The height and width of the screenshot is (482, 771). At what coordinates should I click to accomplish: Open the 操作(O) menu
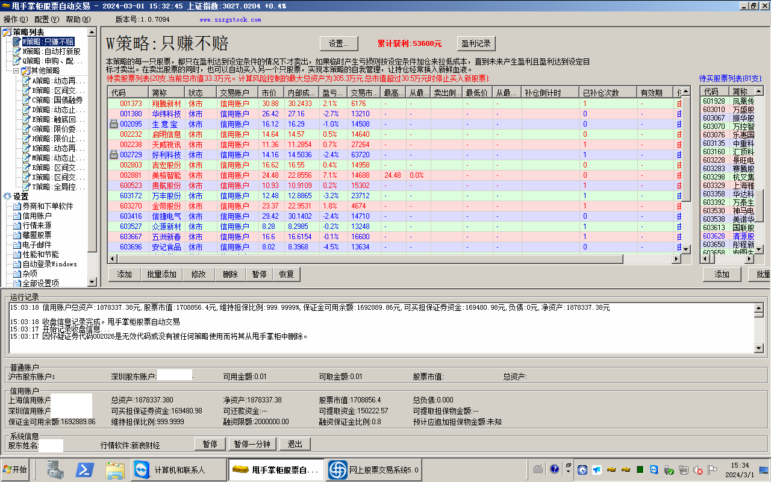(x=16, y=19)
